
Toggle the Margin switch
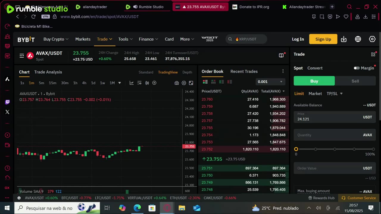[357, 68]
